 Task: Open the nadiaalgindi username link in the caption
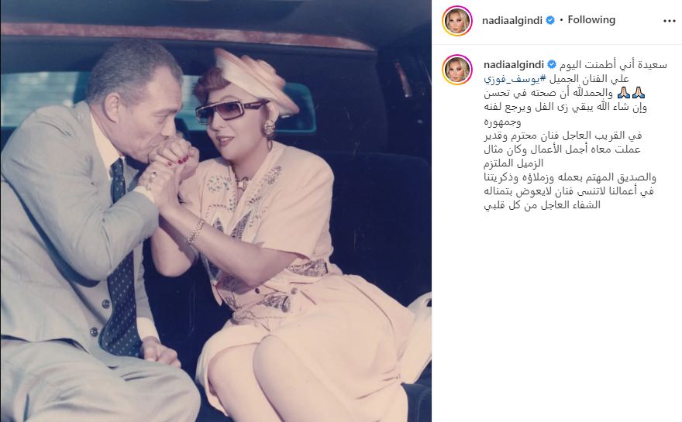pyautogui.click(x=514, y=65)
